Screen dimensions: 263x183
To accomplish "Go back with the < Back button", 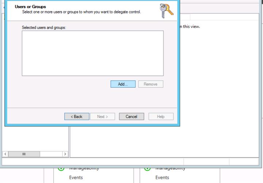I will pos(77,117).
